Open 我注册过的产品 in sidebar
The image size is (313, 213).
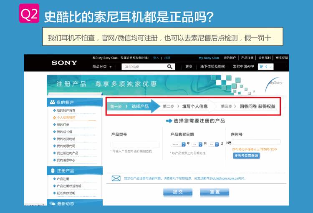tap(68, 153)
